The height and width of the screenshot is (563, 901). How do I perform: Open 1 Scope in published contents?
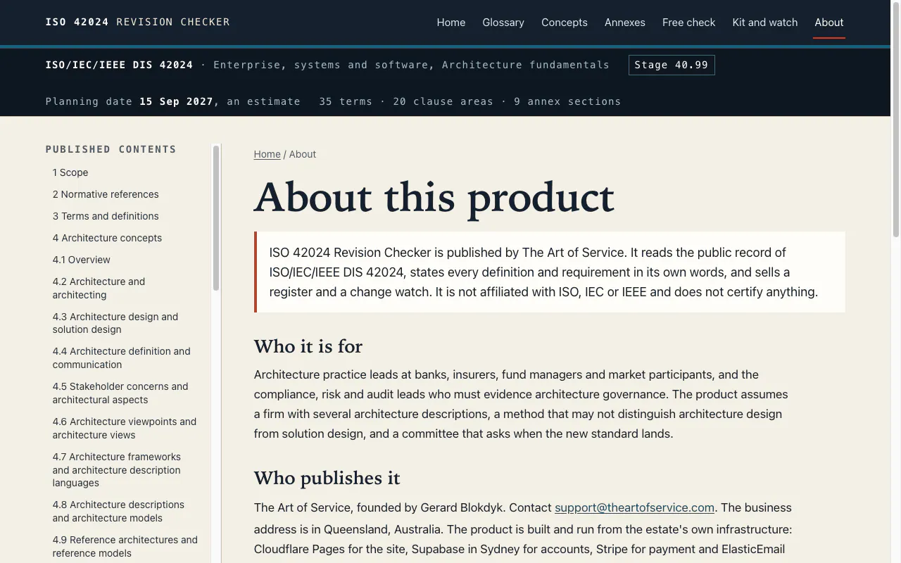[x=70, y=172]
